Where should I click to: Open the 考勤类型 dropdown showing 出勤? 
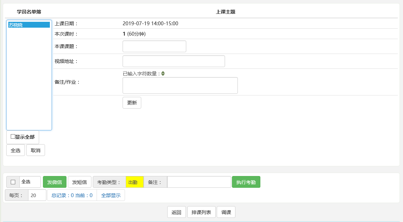tap(134, 182)
